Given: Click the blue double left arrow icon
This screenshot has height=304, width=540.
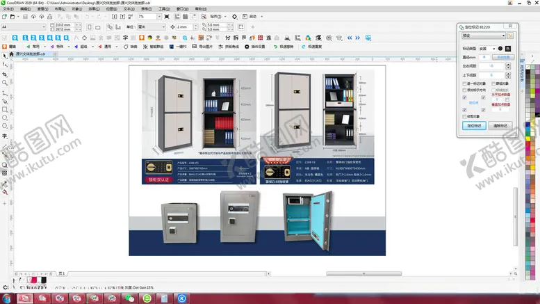Looking at the screenshot, I should point(350,38).
